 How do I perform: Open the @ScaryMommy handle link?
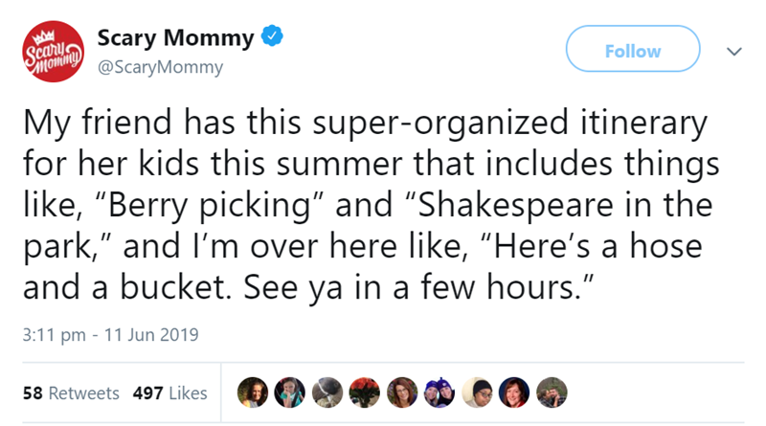(x=160, y=67)
